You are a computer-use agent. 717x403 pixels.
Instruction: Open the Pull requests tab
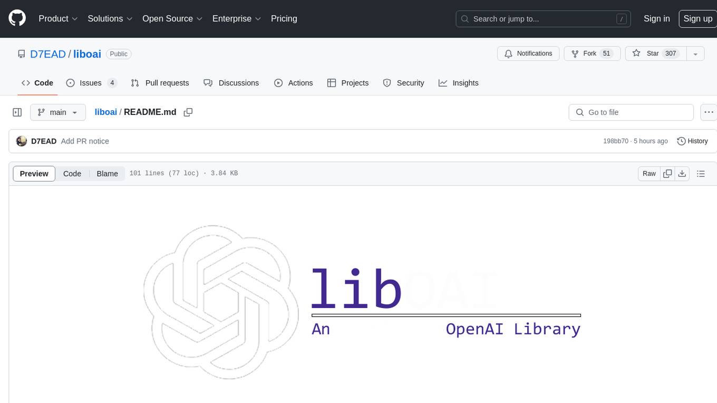coord(160,83)
